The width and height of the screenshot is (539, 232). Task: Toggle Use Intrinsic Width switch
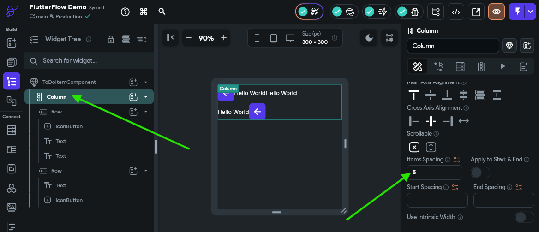pos(525,217)
